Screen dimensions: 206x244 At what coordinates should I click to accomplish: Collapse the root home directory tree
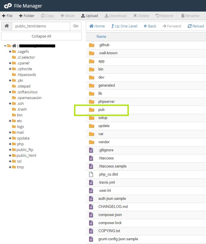pyautogui.click(x=5, y=46)
